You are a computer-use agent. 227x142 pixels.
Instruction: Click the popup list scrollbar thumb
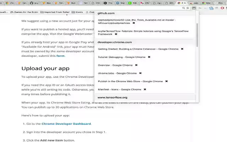click(x=197, y=35)
